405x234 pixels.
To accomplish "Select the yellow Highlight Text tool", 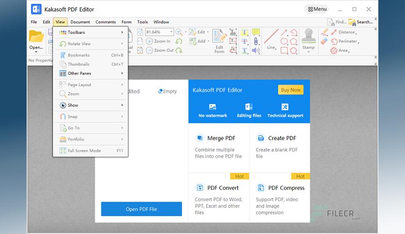I will coord(244,32).
